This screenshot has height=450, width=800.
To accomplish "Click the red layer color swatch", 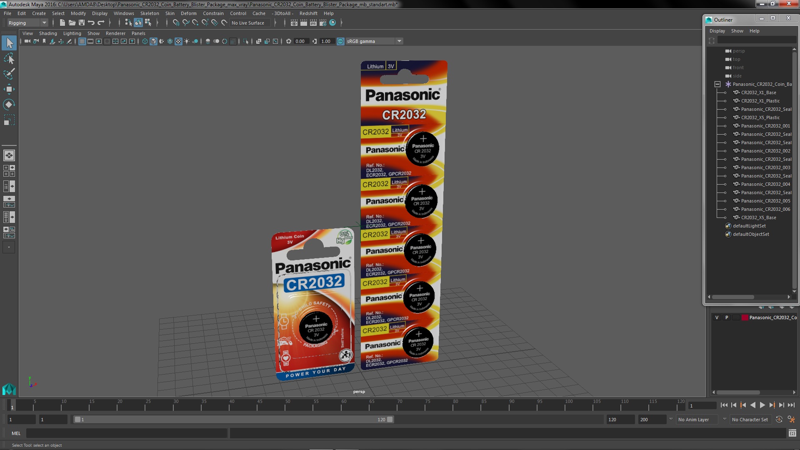I will (x=745, y=317).
